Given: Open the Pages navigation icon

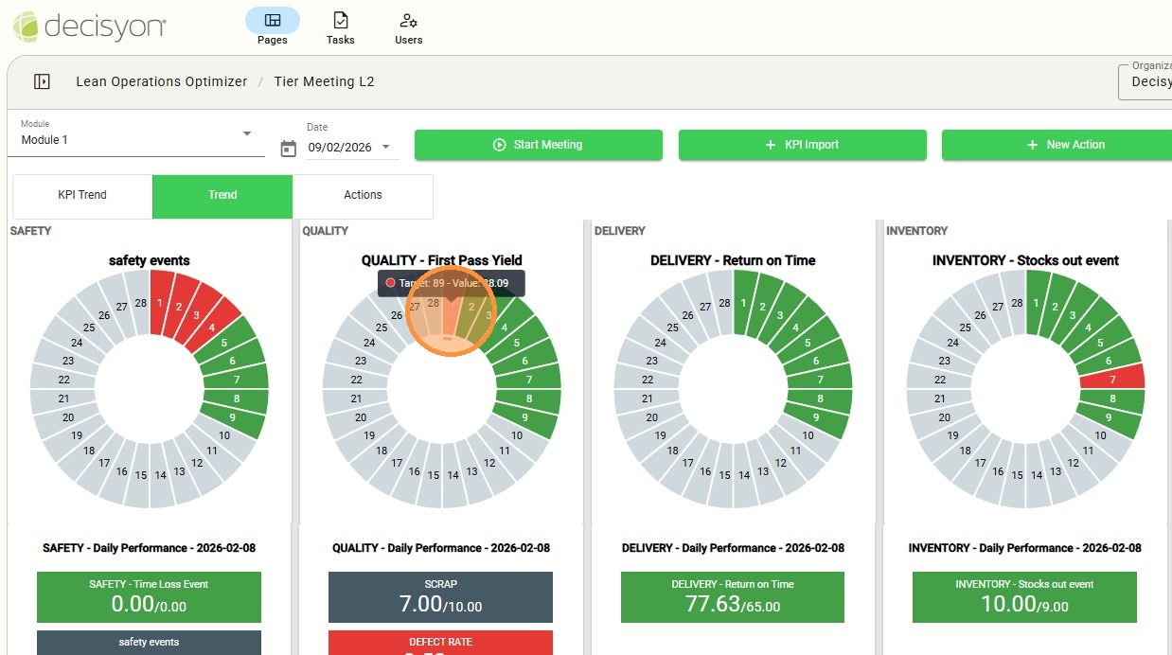Looking at the screenshot, I should coord(273,21).
